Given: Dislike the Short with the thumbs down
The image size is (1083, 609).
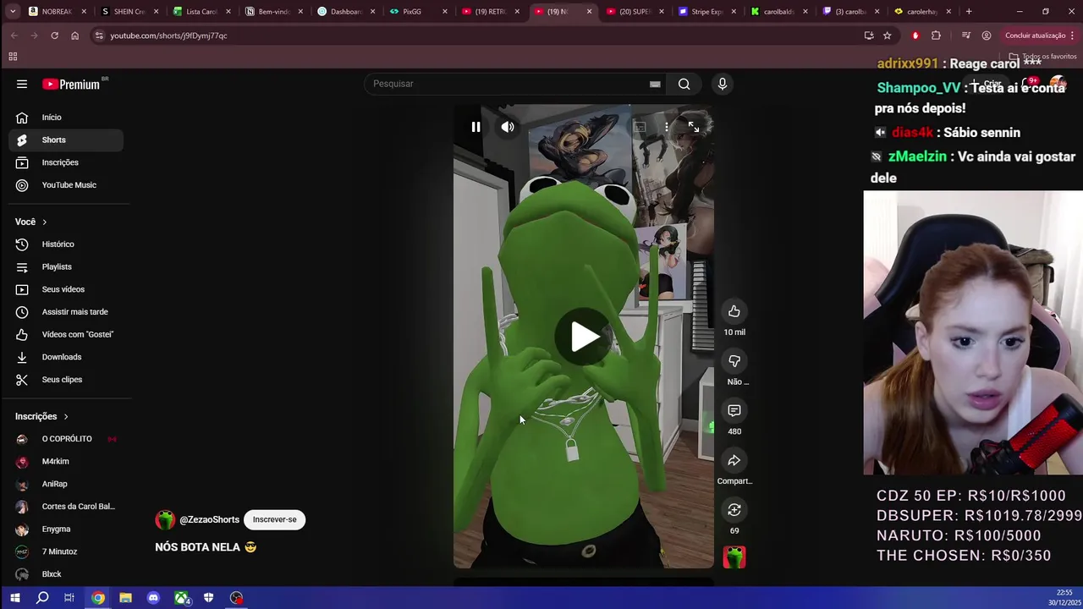Looking at the screenshot, I should [734, 361].
